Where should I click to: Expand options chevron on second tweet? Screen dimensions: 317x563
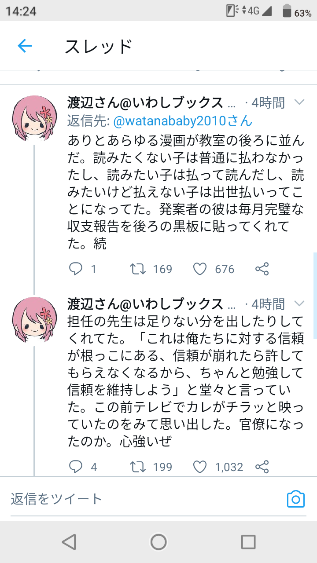coord(299,303)
